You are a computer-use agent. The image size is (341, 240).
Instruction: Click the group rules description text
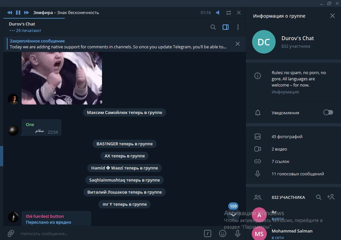point(298,79)
